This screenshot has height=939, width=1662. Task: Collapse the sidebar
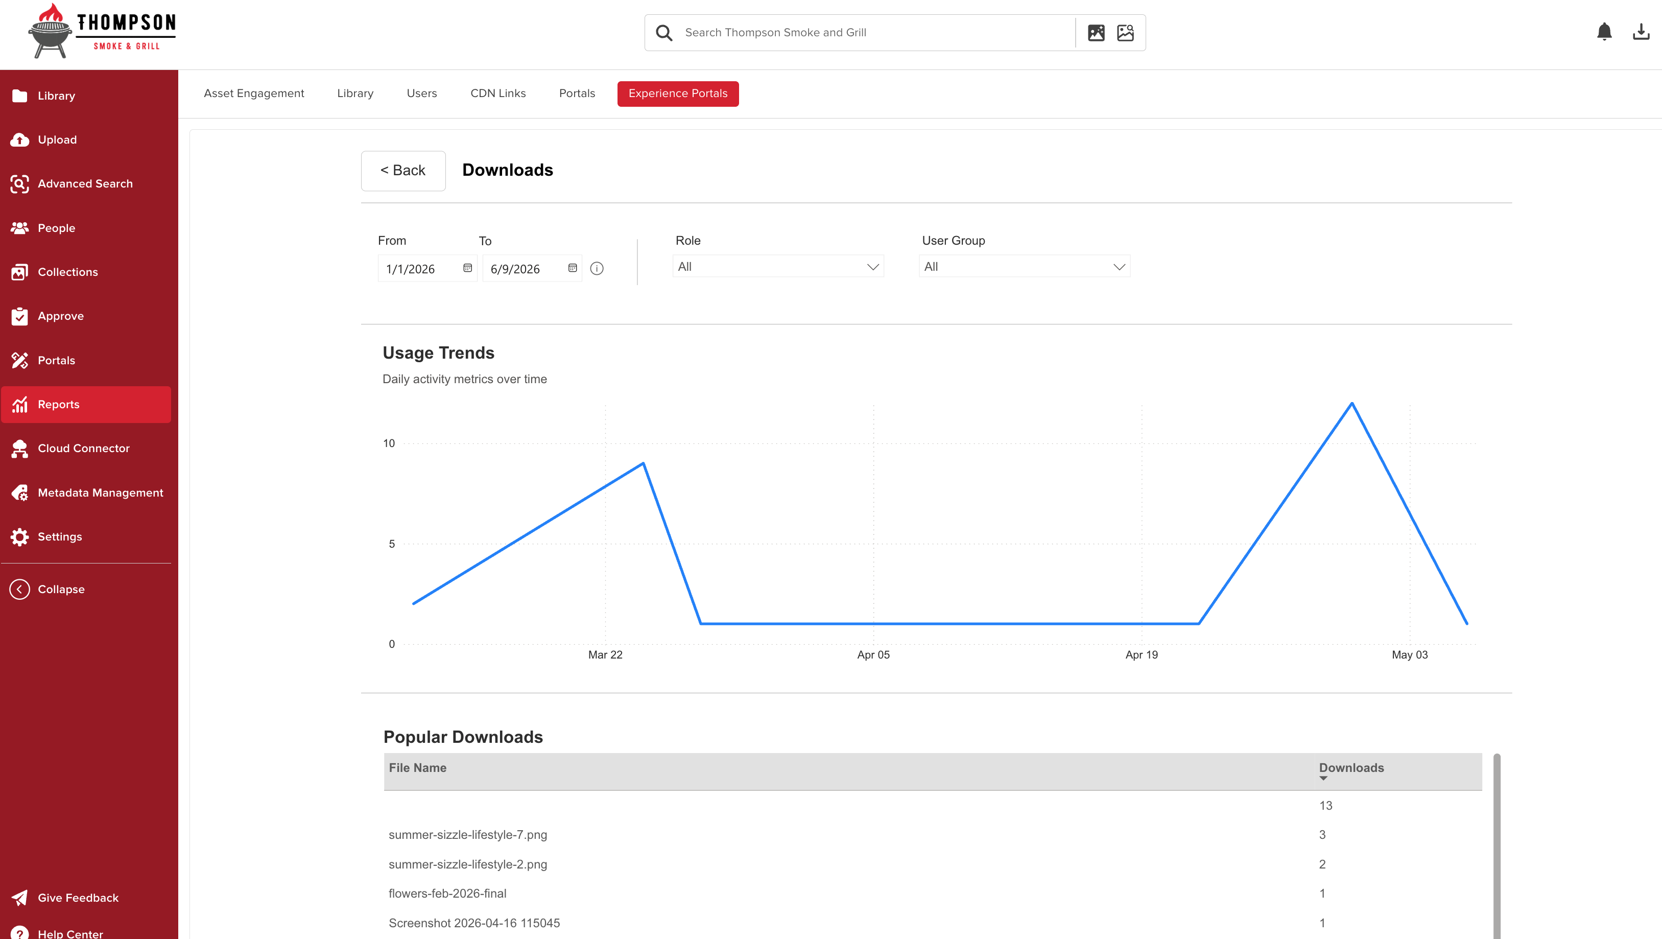point(86,589)
